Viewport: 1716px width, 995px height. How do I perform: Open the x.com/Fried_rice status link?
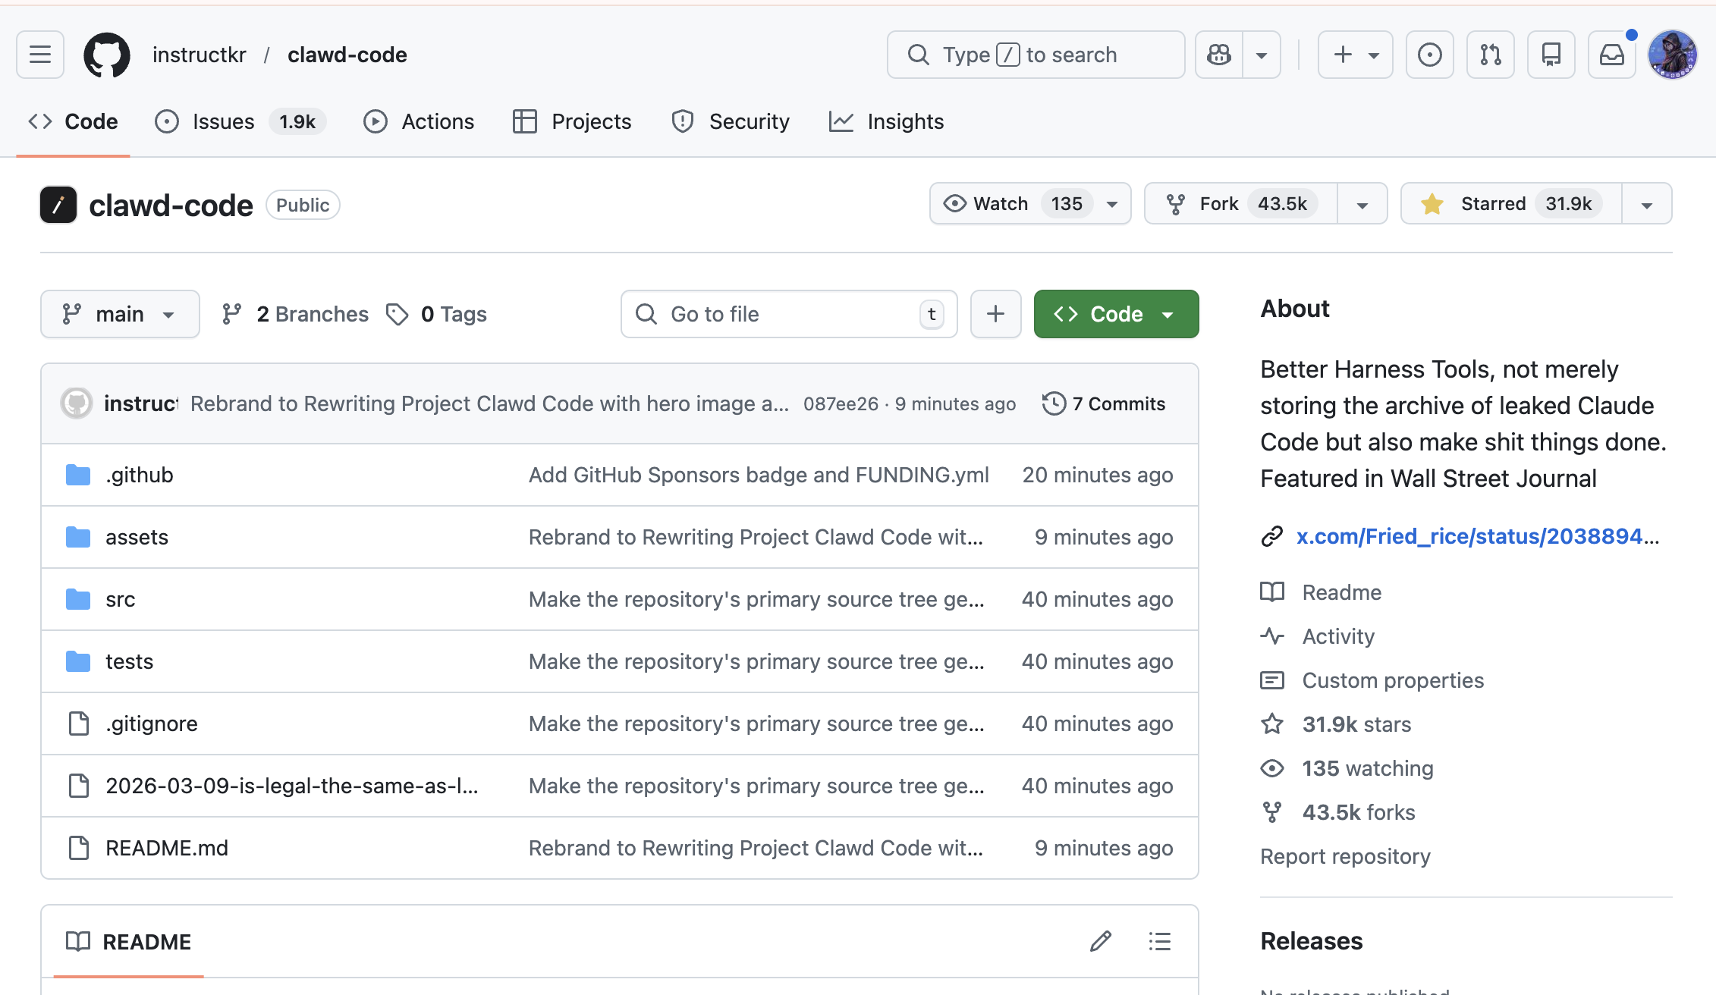(1476, 536)
